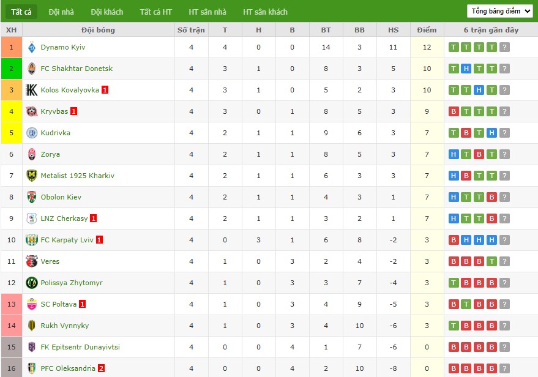This screenshot has width=538, height=377.
Task: Click the red card badge beside Kolos Kovalyovka
Action: (x=105, y=90)
